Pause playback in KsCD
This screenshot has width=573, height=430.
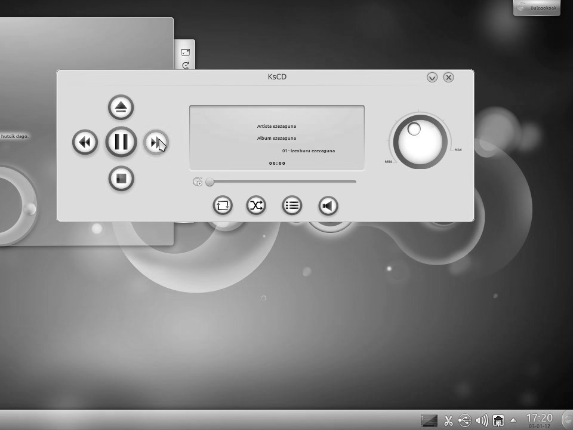121,142
